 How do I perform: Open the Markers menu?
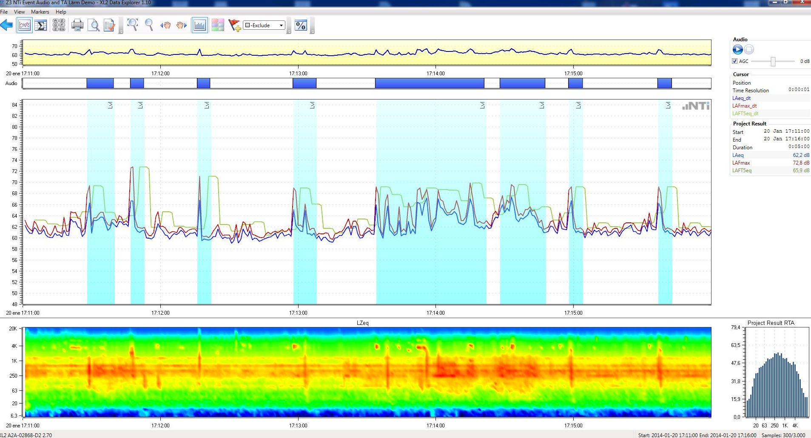coord(40,12)
